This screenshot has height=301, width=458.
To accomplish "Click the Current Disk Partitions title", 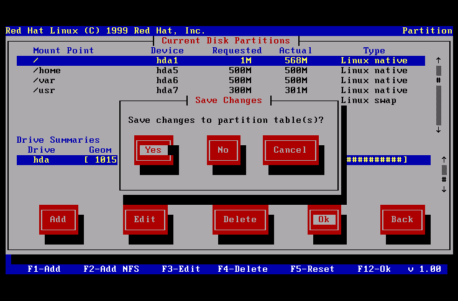I will 226,40.
